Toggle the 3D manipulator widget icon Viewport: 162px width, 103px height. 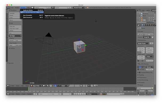(x=53, y=86)
